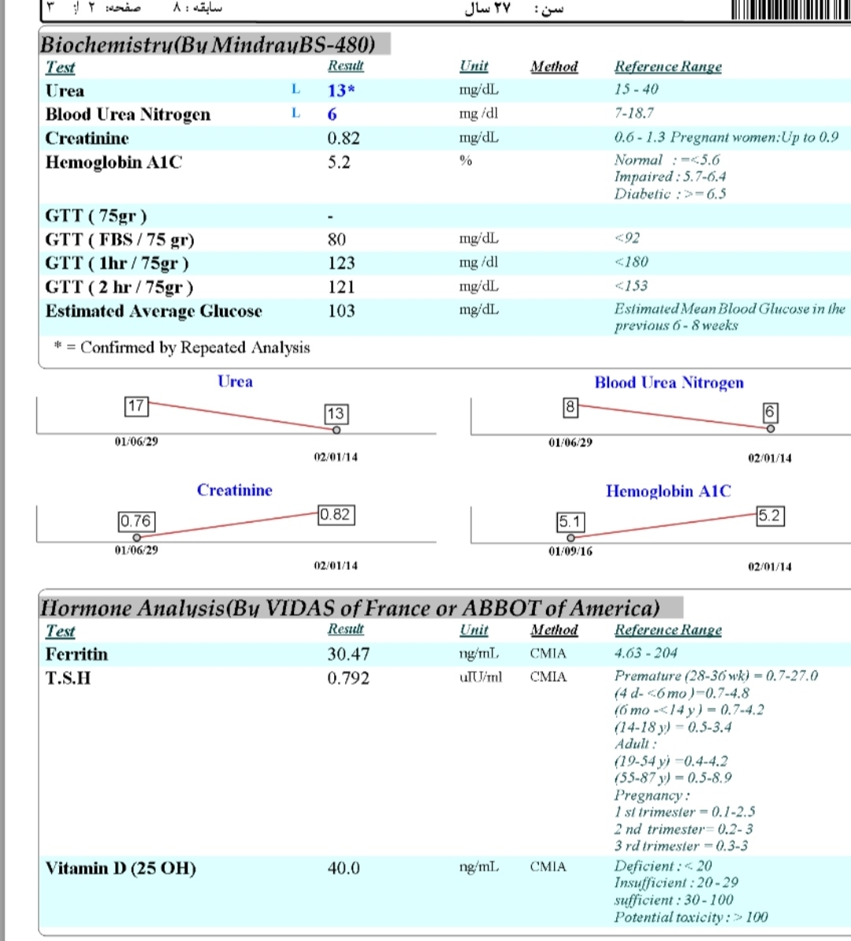Select the "Normal : =<5.6" line
This screenshot has height=941, width=851.
tap(667, 160)
